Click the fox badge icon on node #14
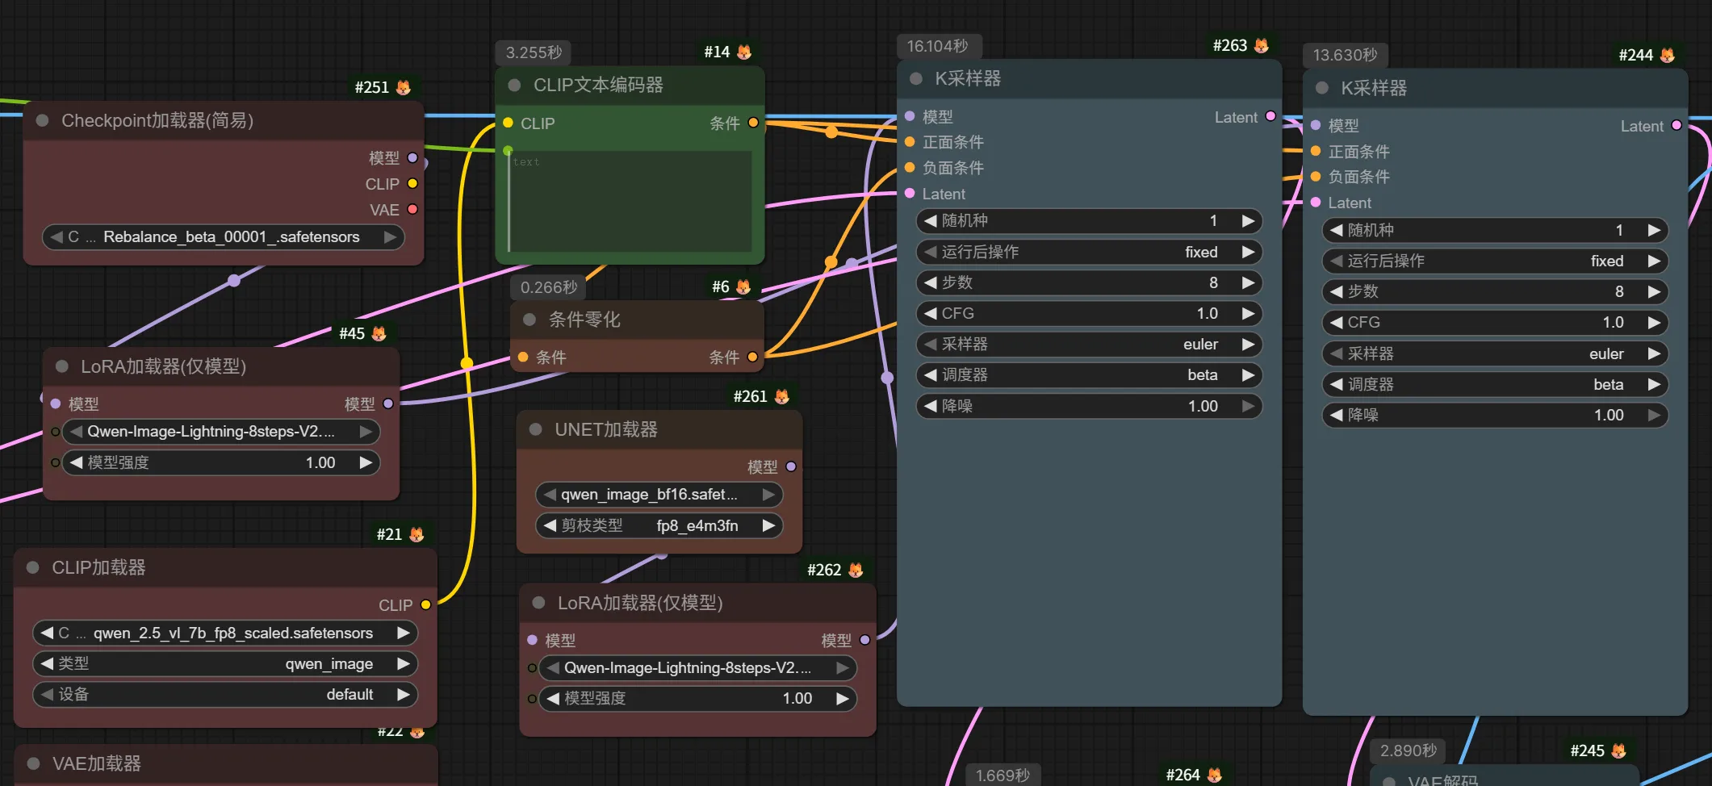Viewport: 1712px width, 786px height. [x=744, y=52]
